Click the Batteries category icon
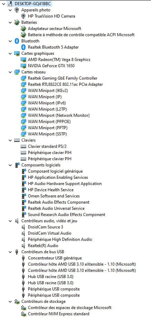The height and width of the screenshot is (318, 151). pyautogui.click(x=17, y=22)
